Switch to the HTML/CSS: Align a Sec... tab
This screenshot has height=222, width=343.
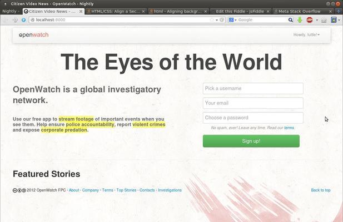point(116,11)
